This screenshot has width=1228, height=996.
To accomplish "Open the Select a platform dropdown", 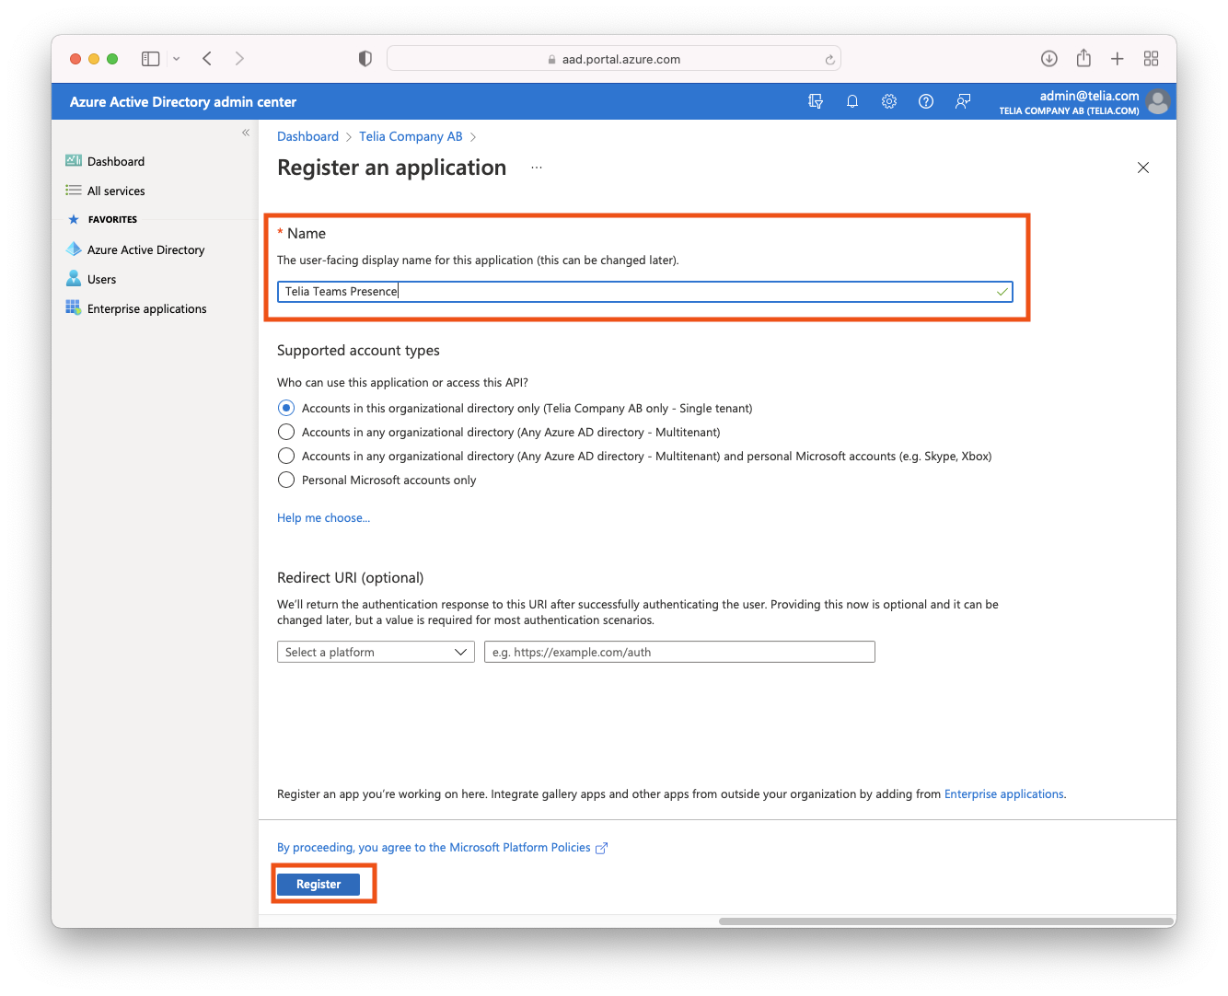I will [x=376, y=652].
